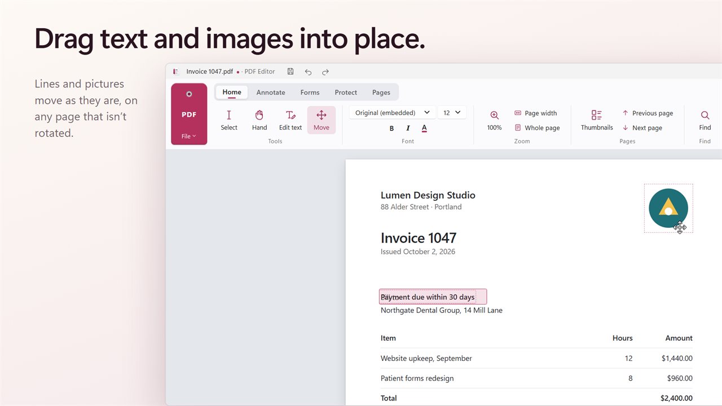Switch to the Annotate tab

tap(271, 92)
